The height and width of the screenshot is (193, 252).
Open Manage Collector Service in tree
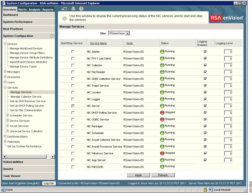point(26,97)
